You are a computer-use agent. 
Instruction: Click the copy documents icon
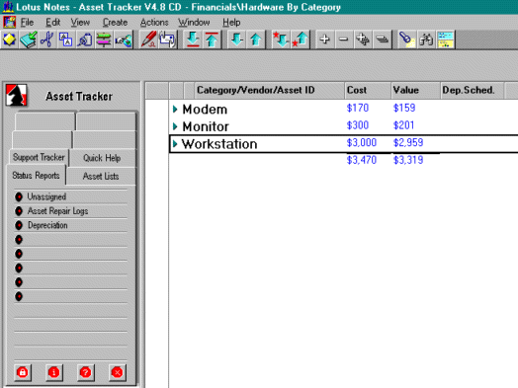pos(66,39)
